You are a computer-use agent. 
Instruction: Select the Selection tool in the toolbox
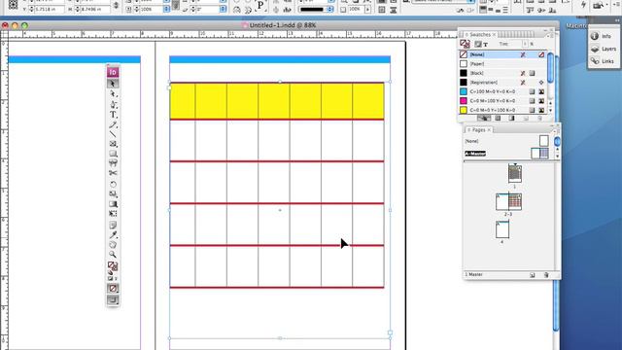point(113,84)
